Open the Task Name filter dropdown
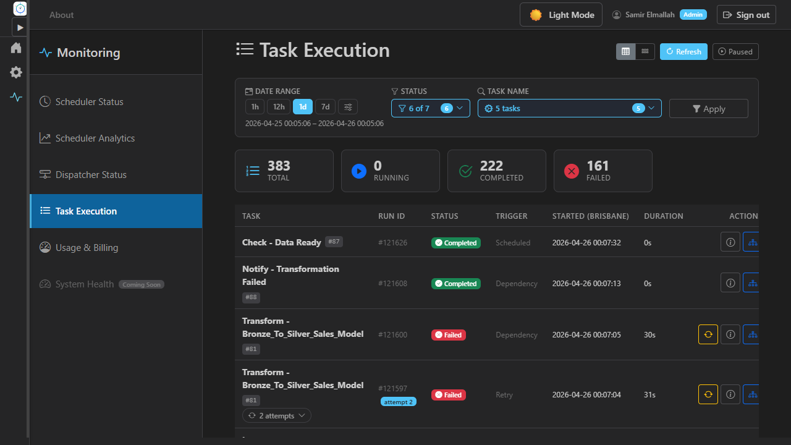The image size is (791, 445). coord(570,108)
